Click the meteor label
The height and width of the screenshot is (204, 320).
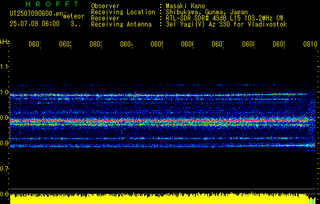[73, 16]
